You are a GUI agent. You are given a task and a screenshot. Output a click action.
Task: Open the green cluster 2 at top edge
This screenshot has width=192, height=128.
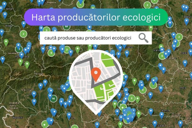(x=147, y=5)
